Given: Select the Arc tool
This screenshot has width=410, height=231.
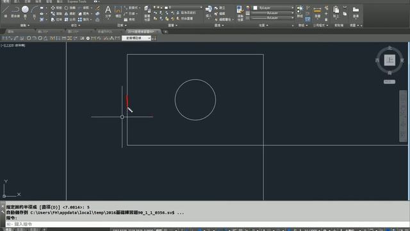Looking at the screenshot, I should [x=35, y=11].
